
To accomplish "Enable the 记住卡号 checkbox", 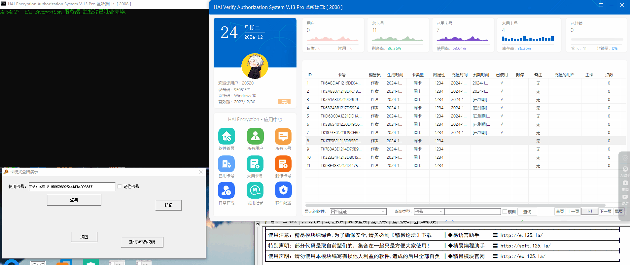I will pos(120,186).
